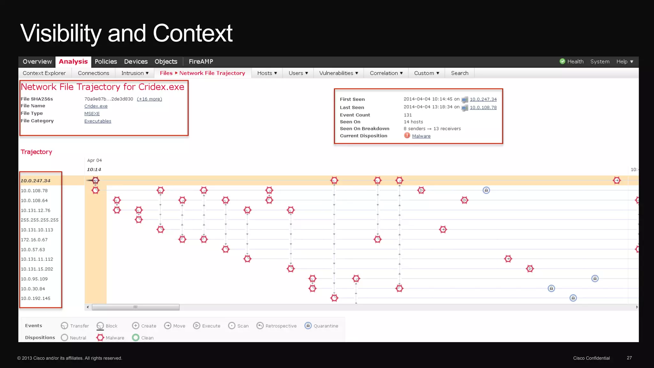Viewport: 654px width, 368px height.
Task: Select the rightmost malware event on 10.131.10.113 row
Action: 443,229
